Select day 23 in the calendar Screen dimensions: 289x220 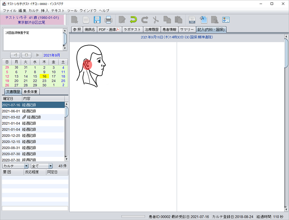44,81
